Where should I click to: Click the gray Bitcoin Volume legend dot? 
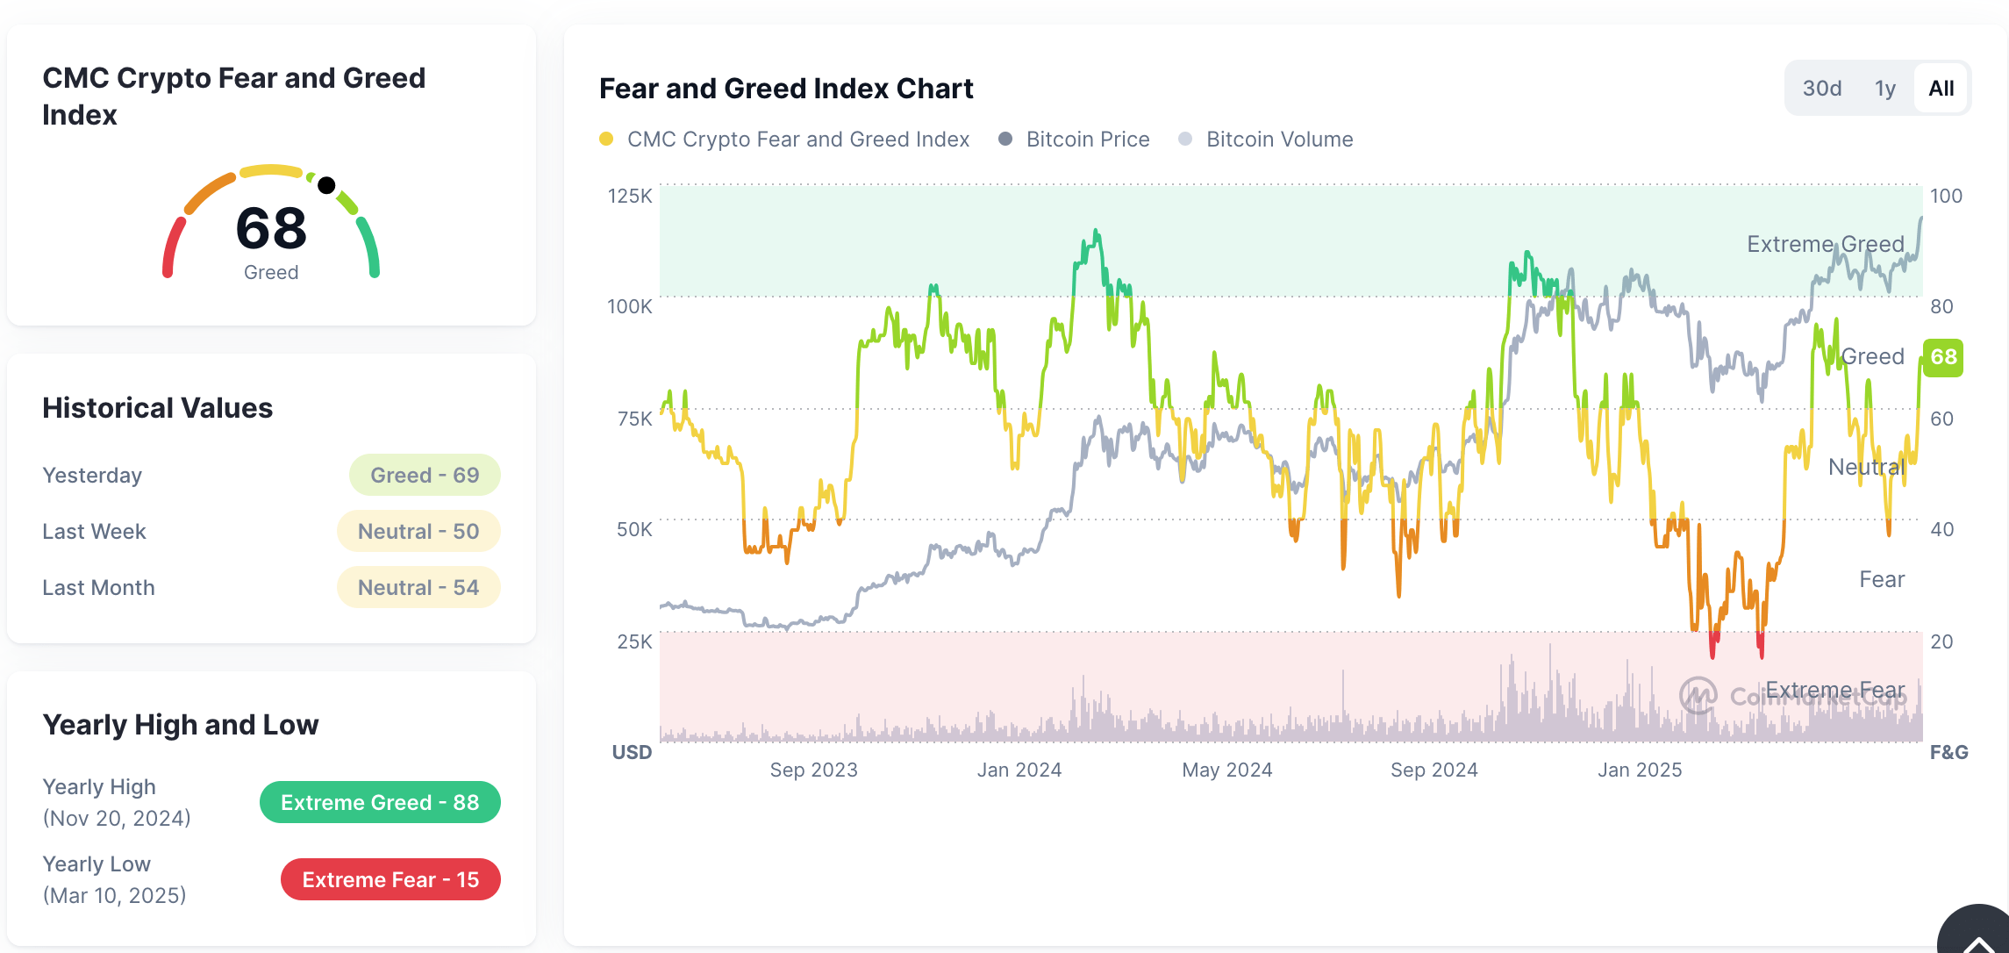pos(1186,139)
